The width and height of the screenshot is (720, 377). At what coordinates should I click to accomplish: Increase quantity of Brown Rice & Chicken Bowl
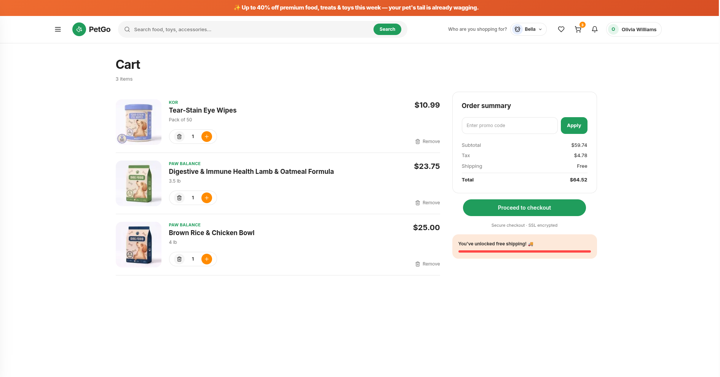pyautogui.click(x=207, y=259)
